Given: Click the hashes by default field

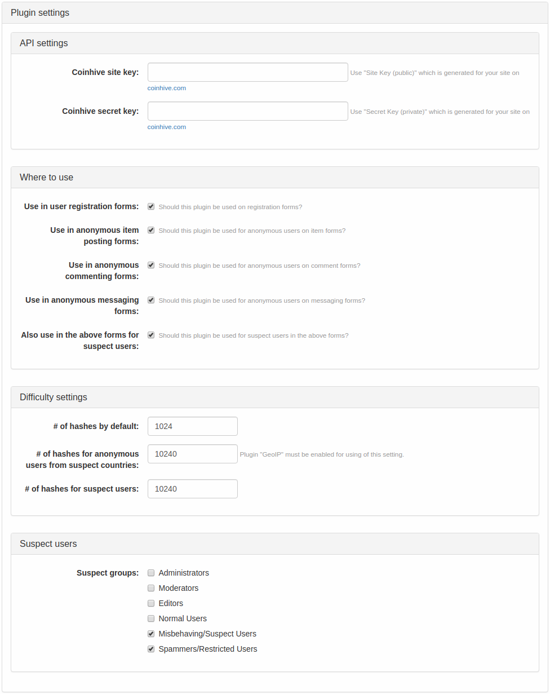Looking at the screenshot, I should [193, 426].
